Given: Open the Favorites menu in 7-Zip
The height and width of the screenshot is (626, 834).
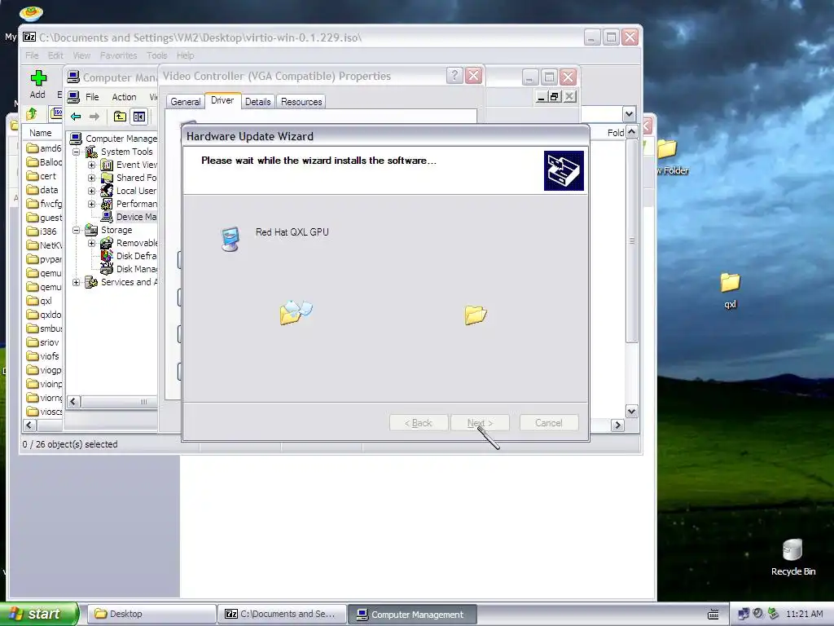Looking at the screenshot, I should click(x=119, y=55).
